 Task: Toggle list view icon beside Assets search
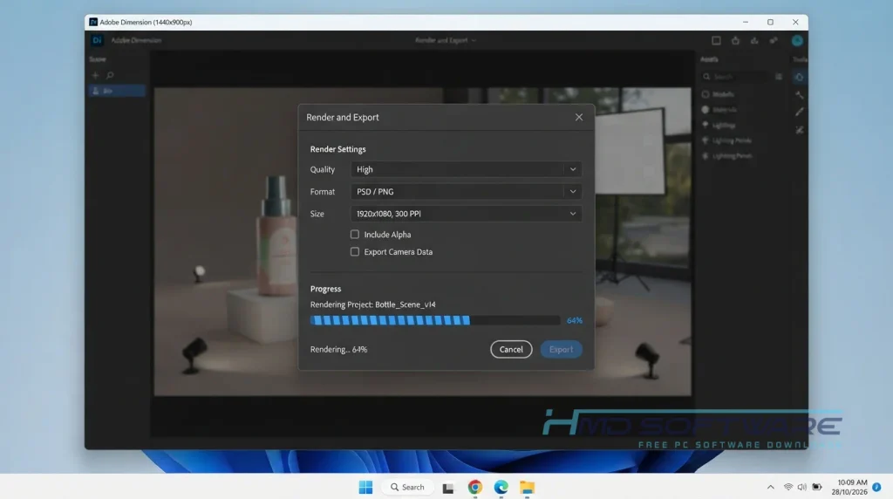[779, 77]
